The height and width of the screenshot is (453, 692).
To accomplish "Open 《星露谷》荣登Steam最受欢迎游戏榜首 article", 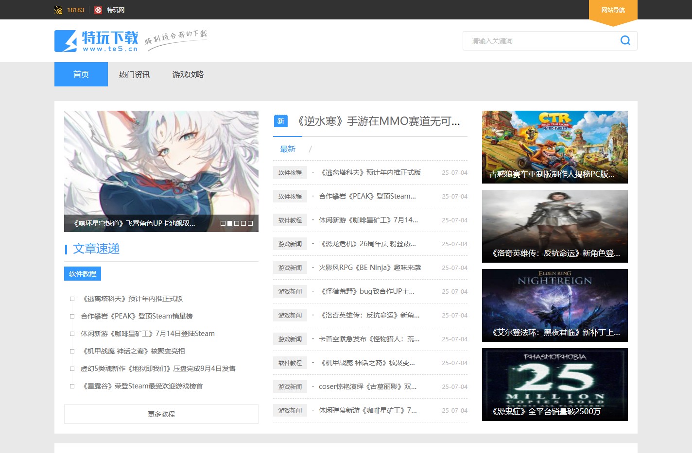I will tap(142, 386).
